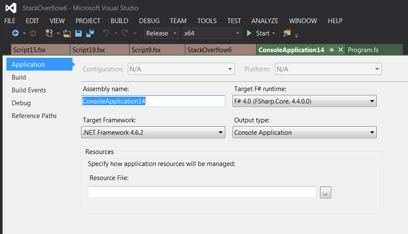Click the Assembly name text field
This screenshot has height=234, width=408.
[153, 101]
